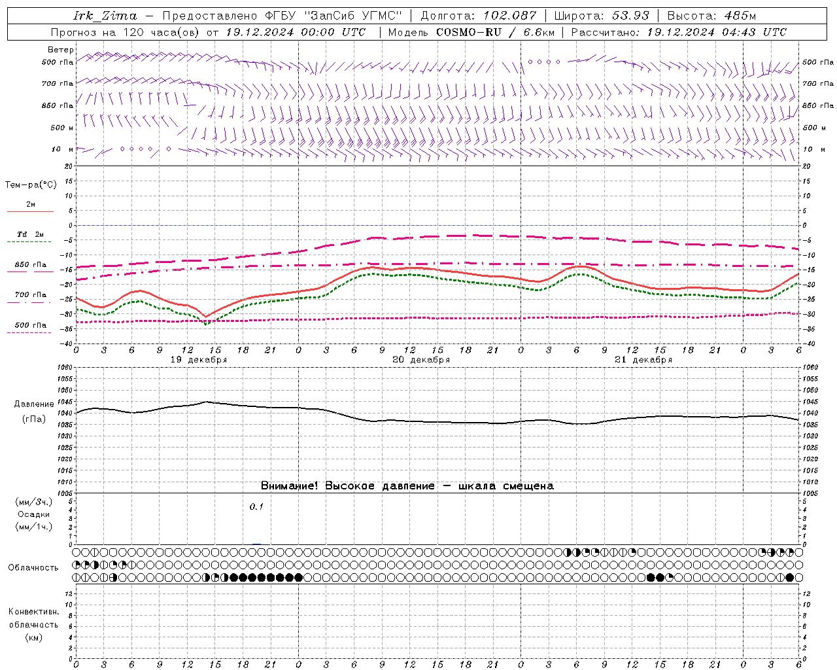837x670 pixels.
Task: Click the date label 21 декабря
Action: 643,360
